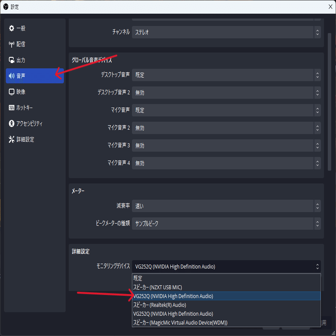Close the 設定 window with X
Image resolution: width=336 pixels, height=336 pixels.
pos(330,7)
